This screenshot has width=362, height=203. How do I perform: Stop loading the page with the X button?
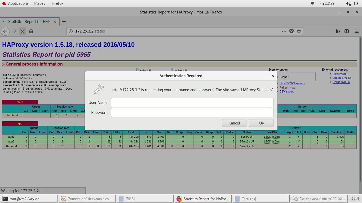[23, 31]
